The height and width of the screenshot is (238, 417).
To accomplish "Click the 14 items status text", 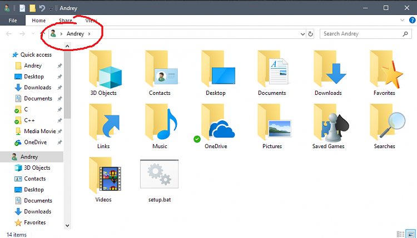I will (17, 235).
